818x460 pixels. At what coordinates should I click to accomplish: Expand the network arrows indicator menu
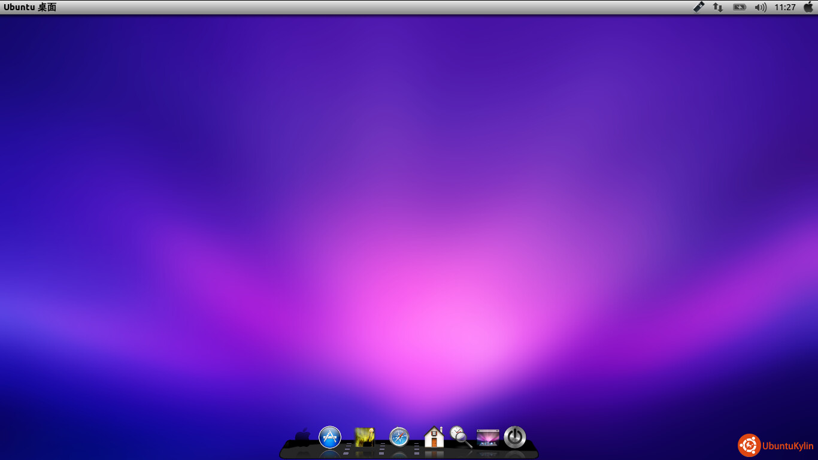[x=717, y=7]
